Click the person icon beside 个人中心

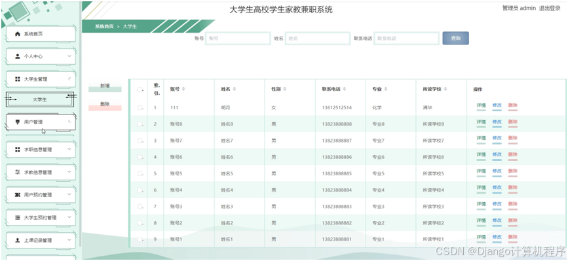coord(18,56)
